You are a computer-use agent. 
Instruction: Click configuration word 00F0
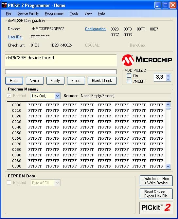point(128,29)
